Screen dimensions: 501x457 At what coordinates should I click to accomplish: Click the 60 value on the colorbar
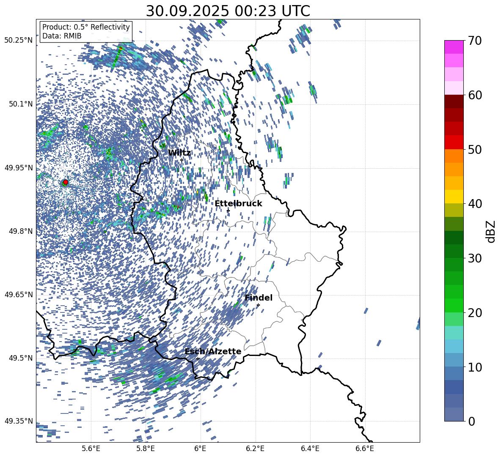tap(474, 95)
